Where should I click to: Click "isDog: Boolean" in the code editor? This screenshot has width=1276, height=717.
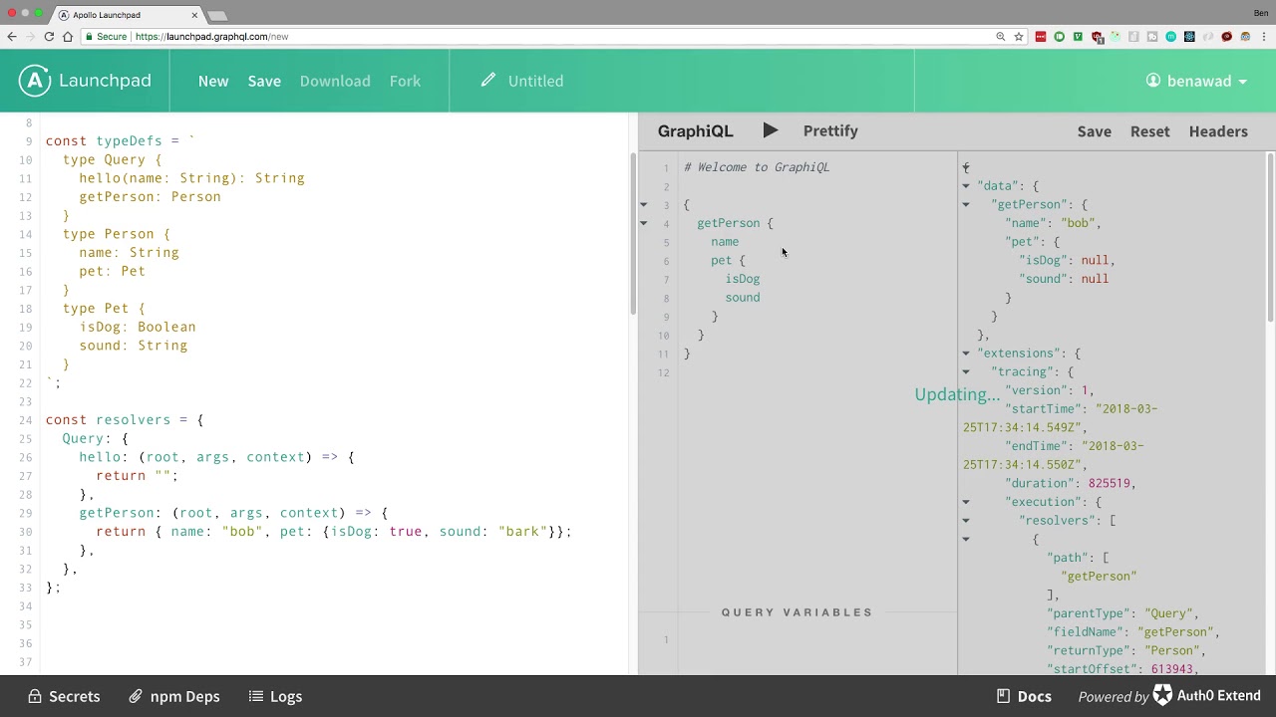[138, 327]
